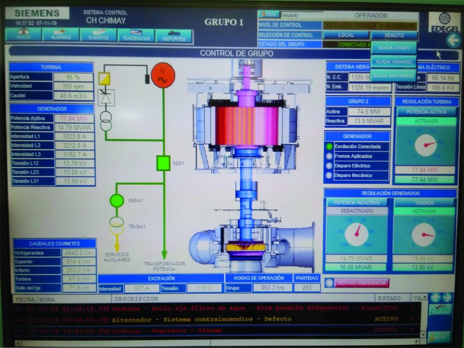464x348 pixels.
Task: Toggle ACTIVADO under Potencia Activa
Action: click(x=426, y=121)
